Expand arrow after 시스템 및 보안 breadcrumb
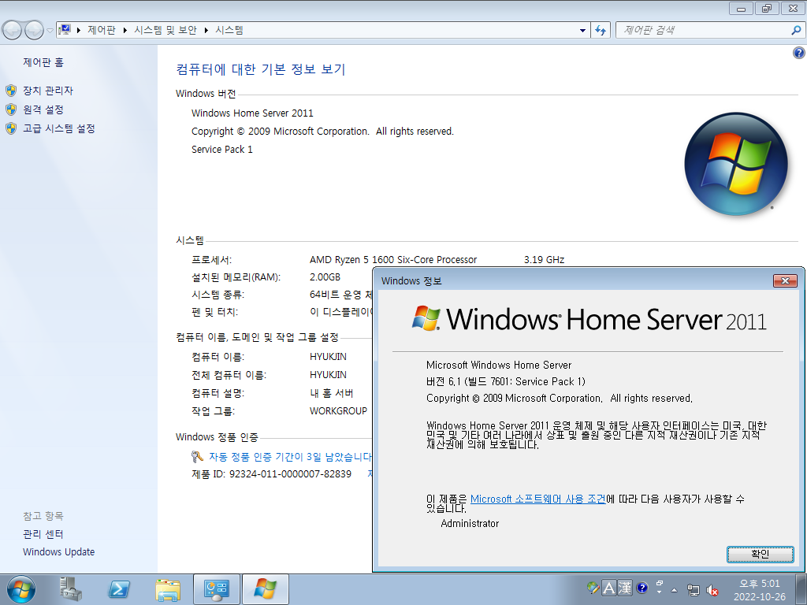807x605 pixels. point(206,31)
